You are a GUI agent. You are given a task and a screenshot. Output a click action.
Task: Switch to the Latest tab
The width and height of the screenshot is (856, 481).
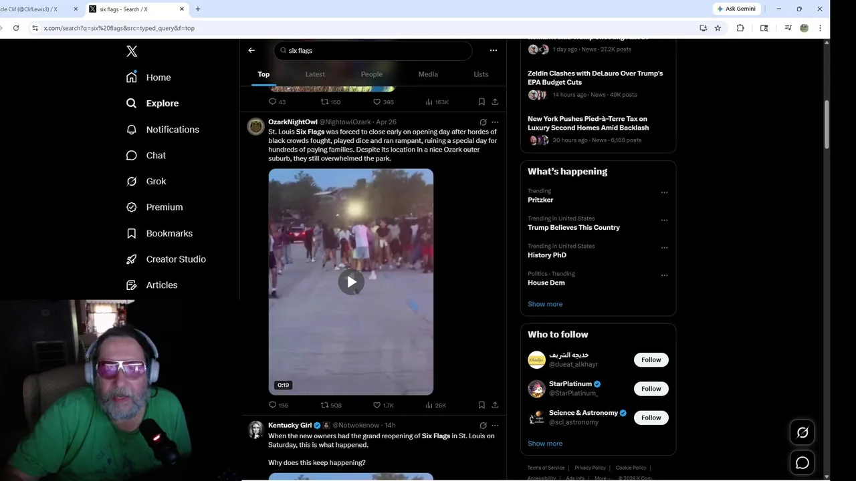click(315, 74)
